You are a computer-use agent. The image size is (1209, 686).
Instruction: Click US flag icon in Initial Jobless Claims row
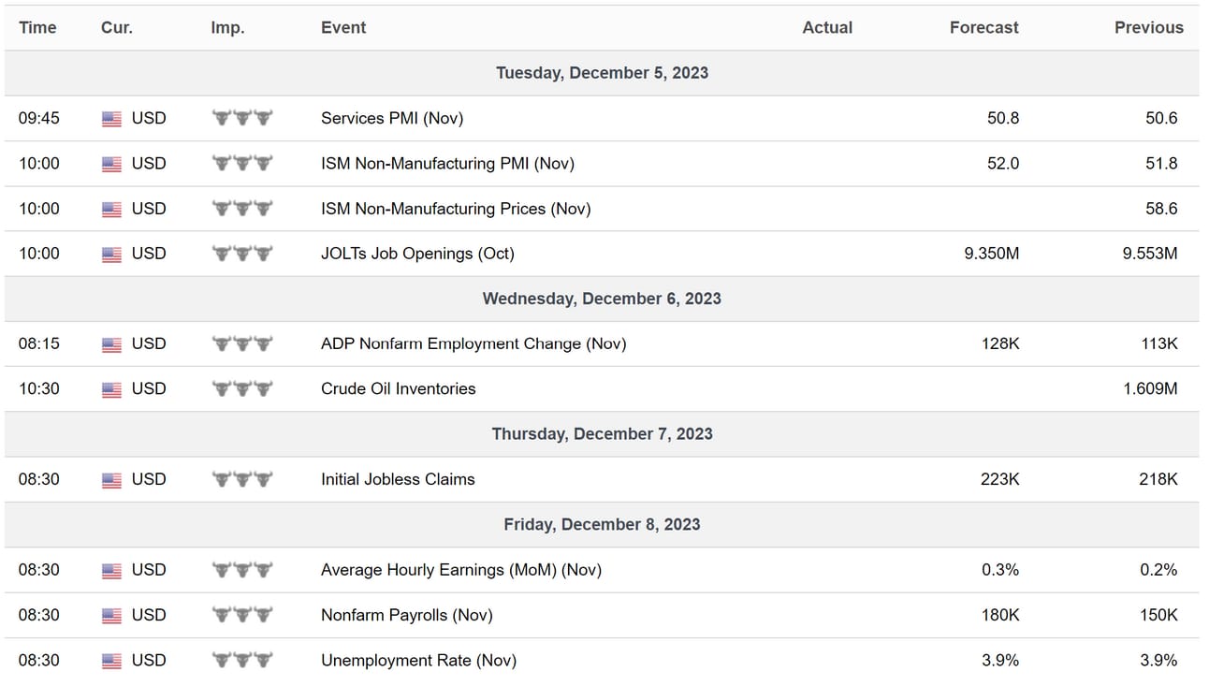click(x=111, y=480)
